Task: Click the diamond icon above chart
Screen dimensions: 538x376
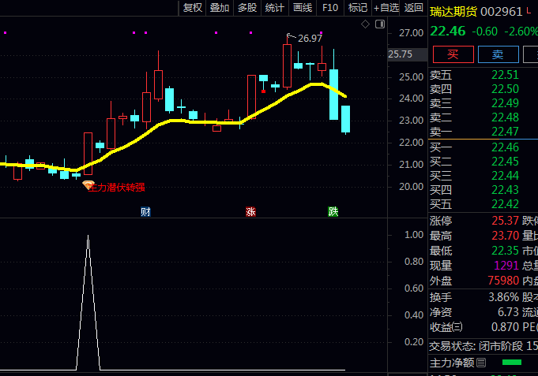Action: (365, 24)
